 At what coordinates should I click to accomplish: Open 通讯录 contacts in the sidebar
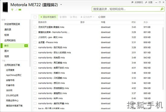pyautogui.click(x=8, y=29)
